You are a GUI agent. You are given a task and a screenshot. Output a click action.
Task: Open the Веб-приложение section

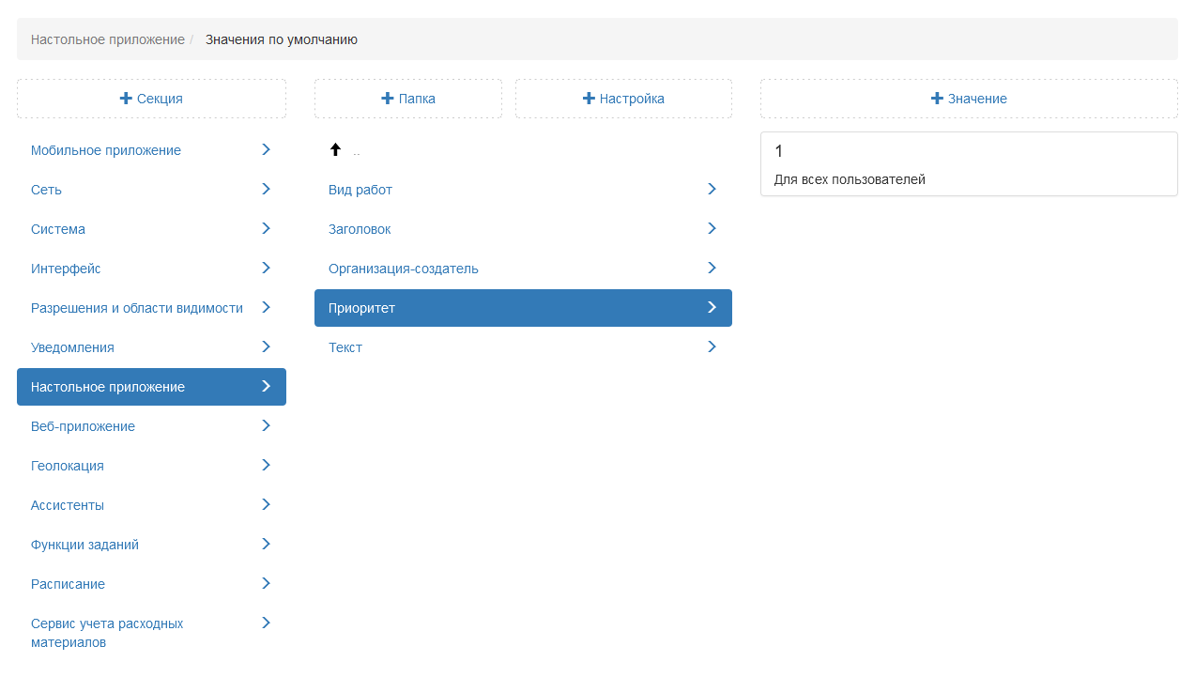pos(83,426)
